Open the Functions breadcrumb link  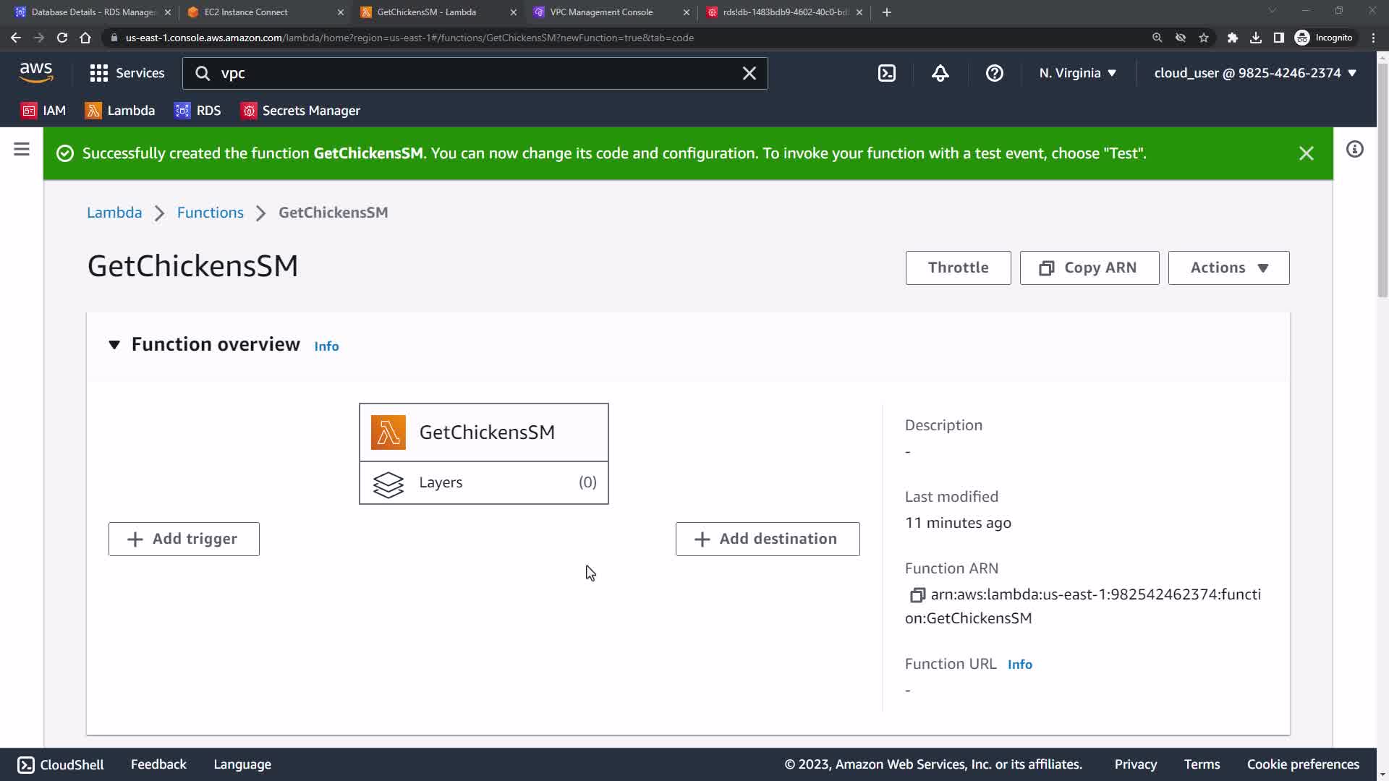click(210, 213)
